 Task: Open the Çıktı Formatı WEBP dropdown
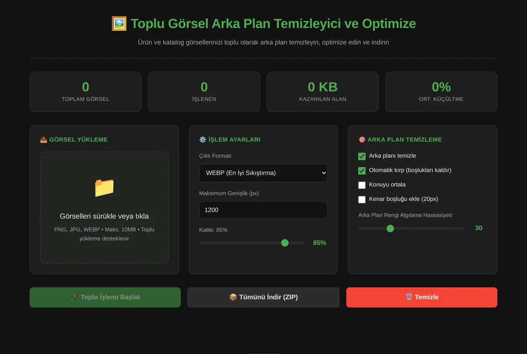[x=263, y=173]
